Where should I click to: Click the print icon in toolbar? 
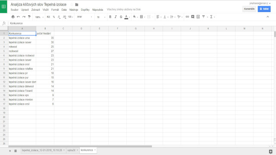(13, 17)
